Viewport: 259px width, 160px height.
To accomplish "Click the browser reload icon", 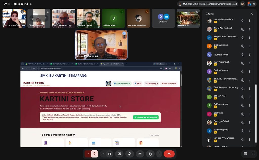I will pyautogui.click(x=30, y=68).
